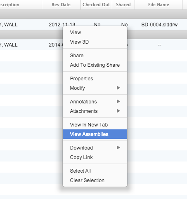Expand the Download submenu arrow

click(x=118, y=147)
